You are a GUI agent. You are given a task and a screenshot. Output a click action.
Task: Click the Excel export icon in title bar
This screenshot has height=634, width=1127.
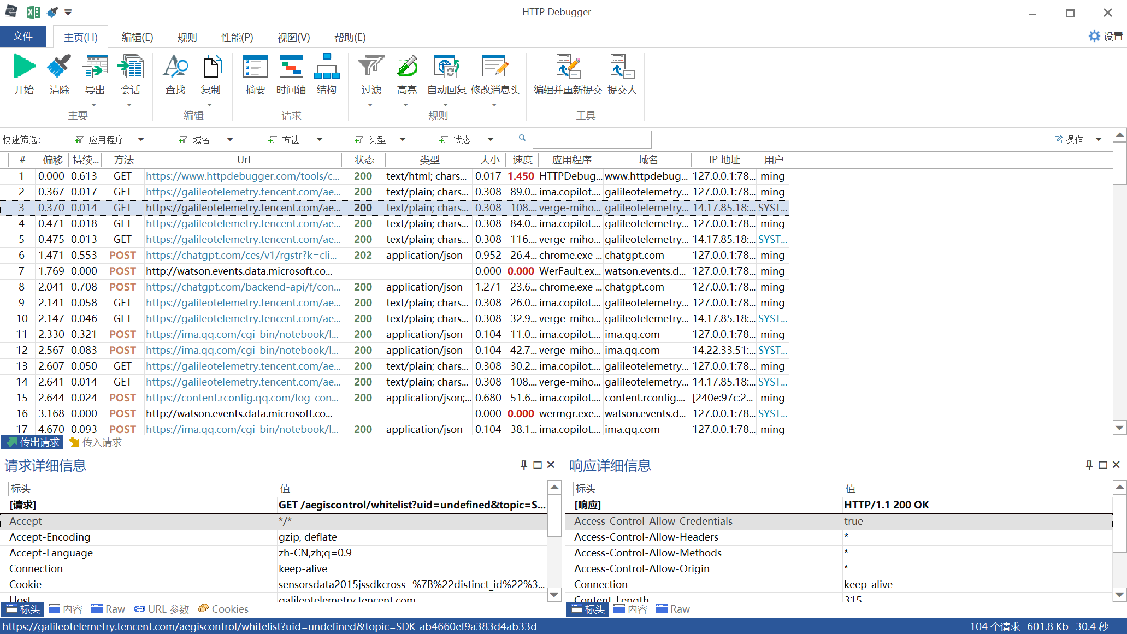33,12
